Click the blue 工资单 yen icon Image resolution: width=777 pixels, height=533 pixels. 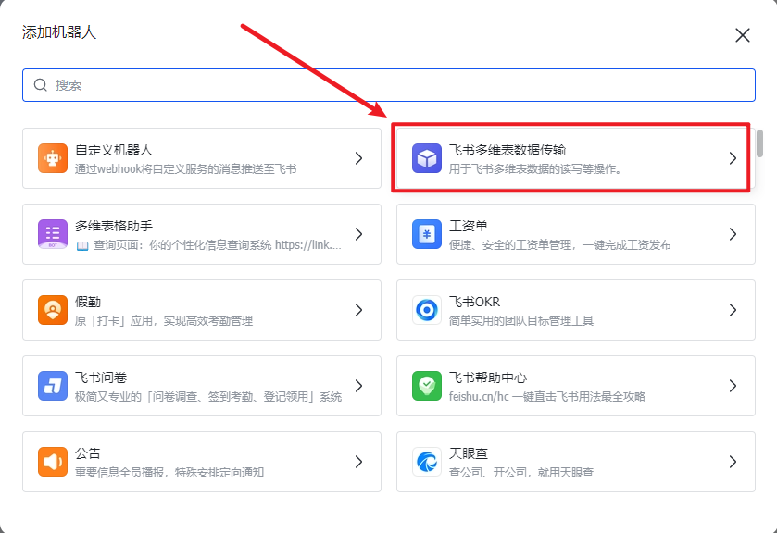click(x=427, y=234)
